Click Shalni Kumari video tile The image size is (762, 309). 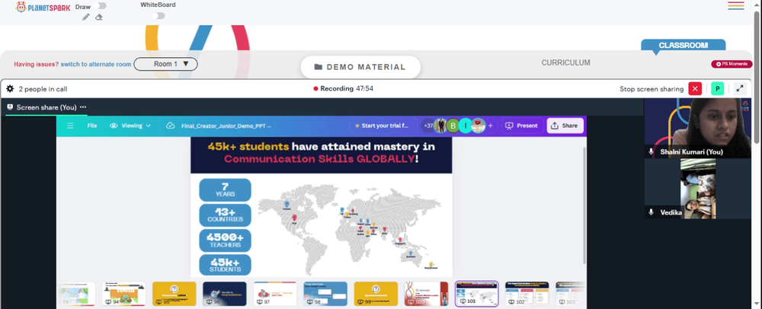coord(697,128)
